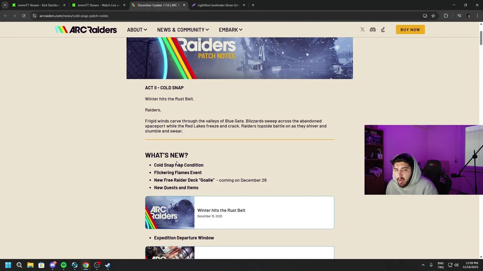Click New Free Raider Deck Goalie text
This screenshot has width=483, height=271.
coord(184,180)
